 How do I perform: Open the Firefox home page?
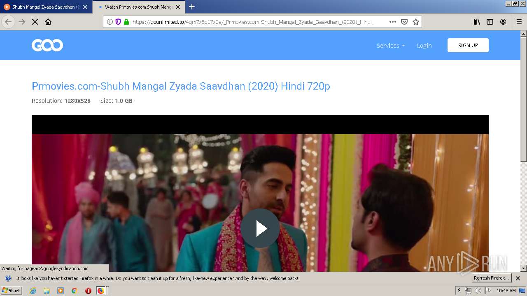pos(48,22)
